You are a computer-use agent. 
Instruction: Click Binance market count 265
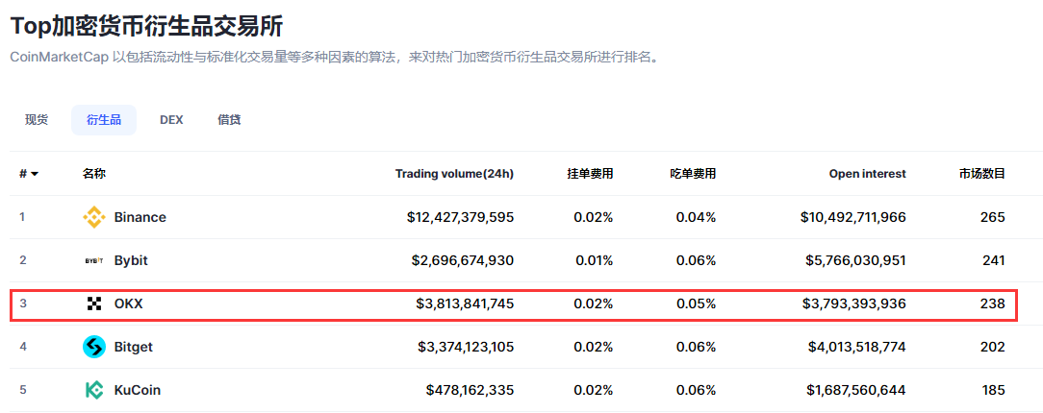click(992, 217)
